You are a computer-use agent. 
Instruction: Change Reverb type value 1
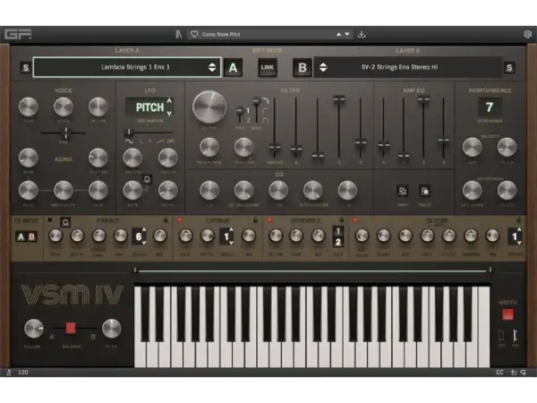point(516,236)
